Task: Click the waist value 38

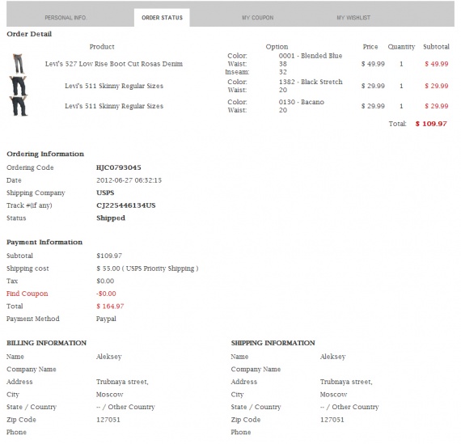Action: [283, 64]
